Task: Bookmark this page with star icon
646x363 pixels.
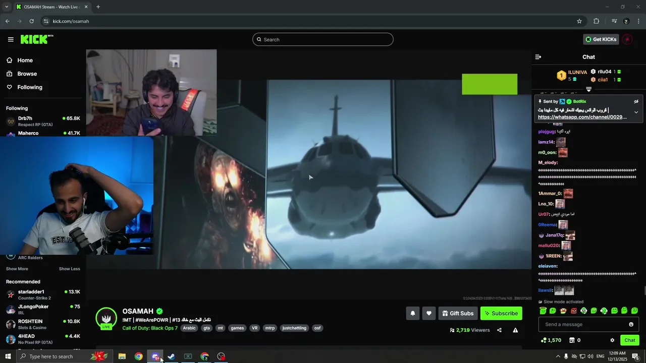Action: (x=579, y=21)
